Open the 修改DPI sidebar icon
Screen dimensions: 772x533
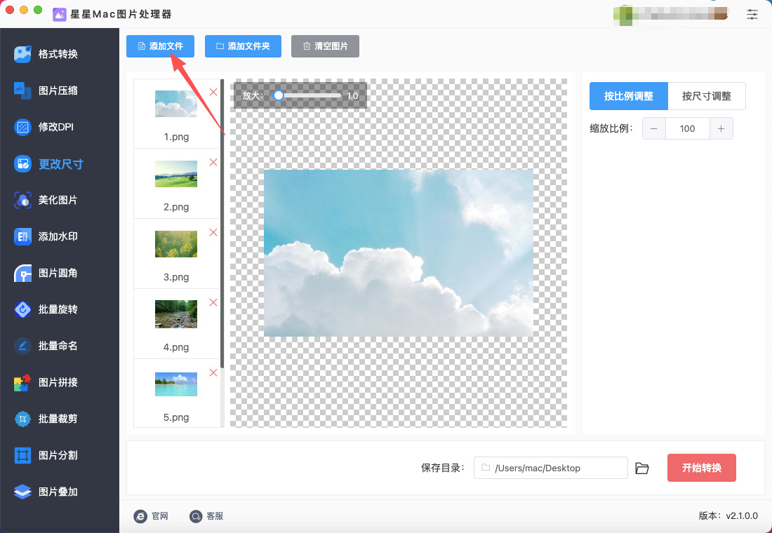click(x=22, y=127)
